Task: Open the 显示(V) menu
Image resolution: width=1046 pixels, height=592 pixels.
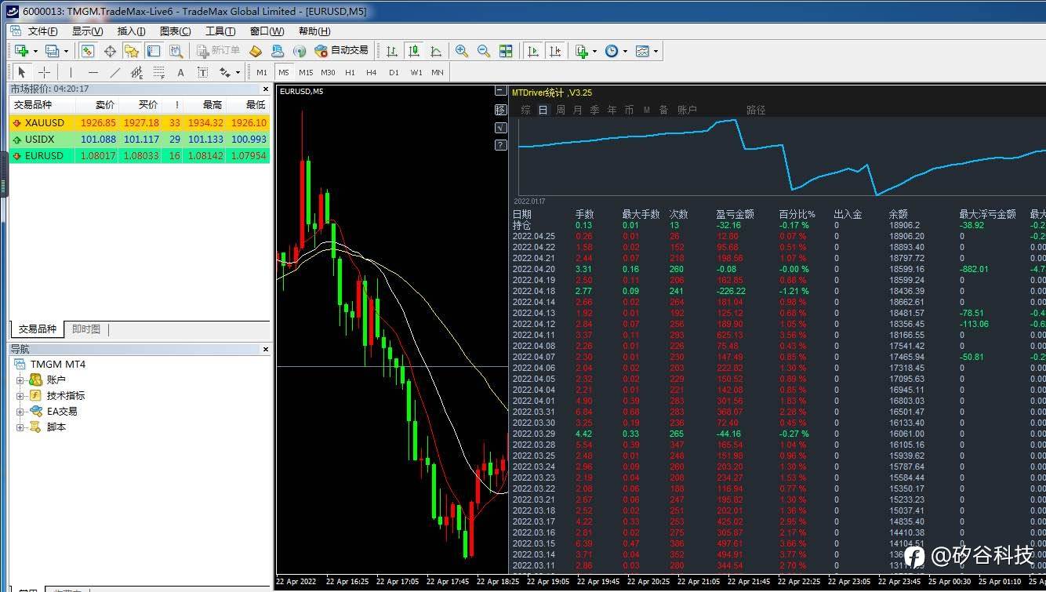Action: [87, 31]
